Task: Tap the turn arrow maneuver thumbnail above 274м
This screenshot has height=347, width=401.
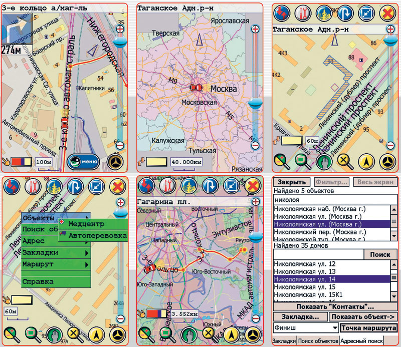Action: click(17, 29)
